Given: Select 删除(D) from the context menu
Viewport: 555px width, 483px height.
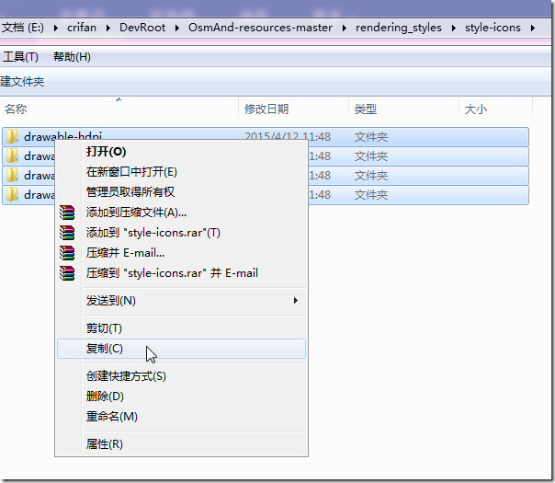Looking at the screenshot, I should [181, 397].
